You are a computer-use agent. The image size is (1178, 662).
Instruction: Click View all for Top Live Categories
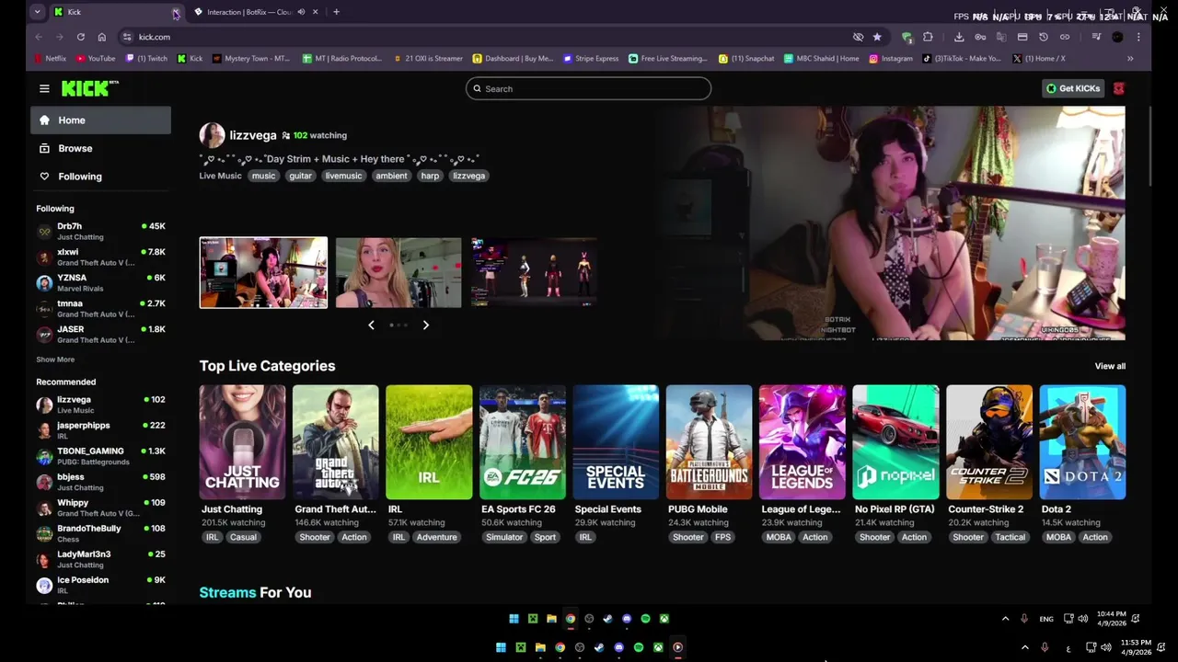[x=1110, y=366]
